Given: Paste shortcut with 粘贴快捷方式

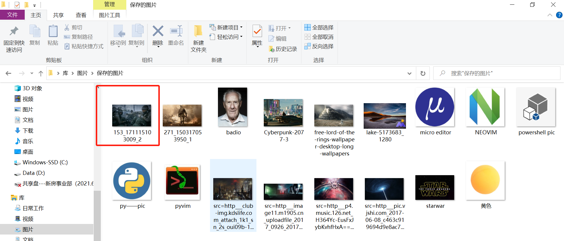Looking at the screenshot, I should coord(84,46).
